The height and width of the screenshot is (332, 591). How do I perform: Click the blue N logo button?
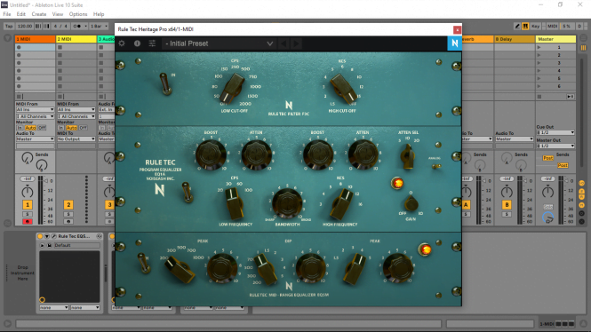pos(454,43)
